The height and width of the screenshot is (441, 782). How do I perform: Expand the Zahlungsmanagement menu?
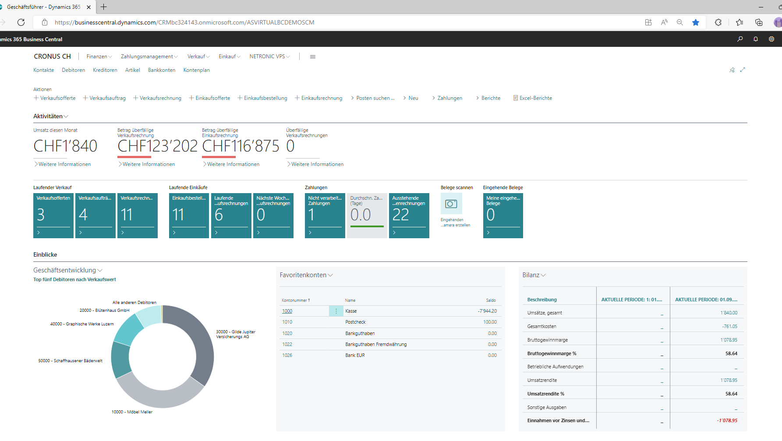click(149, 56)
